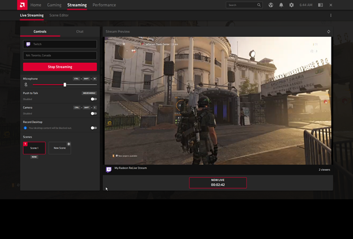Viewport: 353px width, 239px height.
Task: Click the Scenes section label
Action: point(28,137)
